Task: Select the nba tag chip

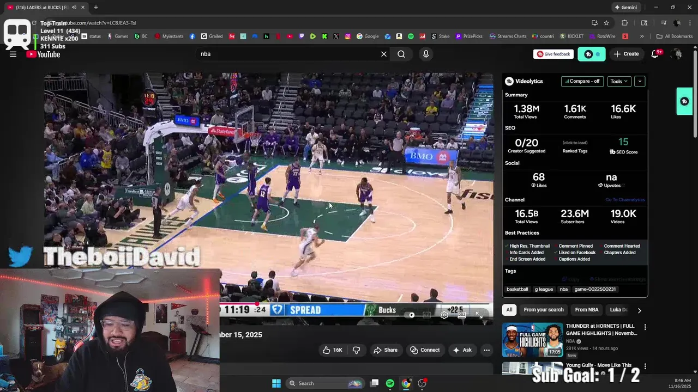Action: click(564, 289)
